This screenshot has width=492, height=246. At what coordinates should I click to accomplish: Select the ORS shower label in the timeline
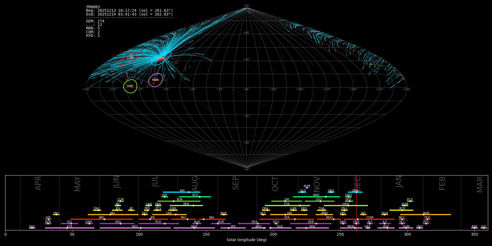point(331,191)
